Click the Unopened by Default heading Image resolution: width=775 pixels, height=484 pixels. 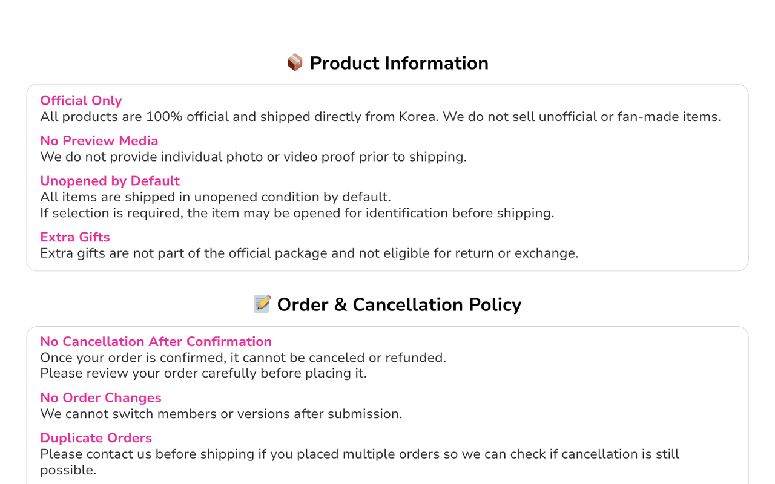[110, 181]
